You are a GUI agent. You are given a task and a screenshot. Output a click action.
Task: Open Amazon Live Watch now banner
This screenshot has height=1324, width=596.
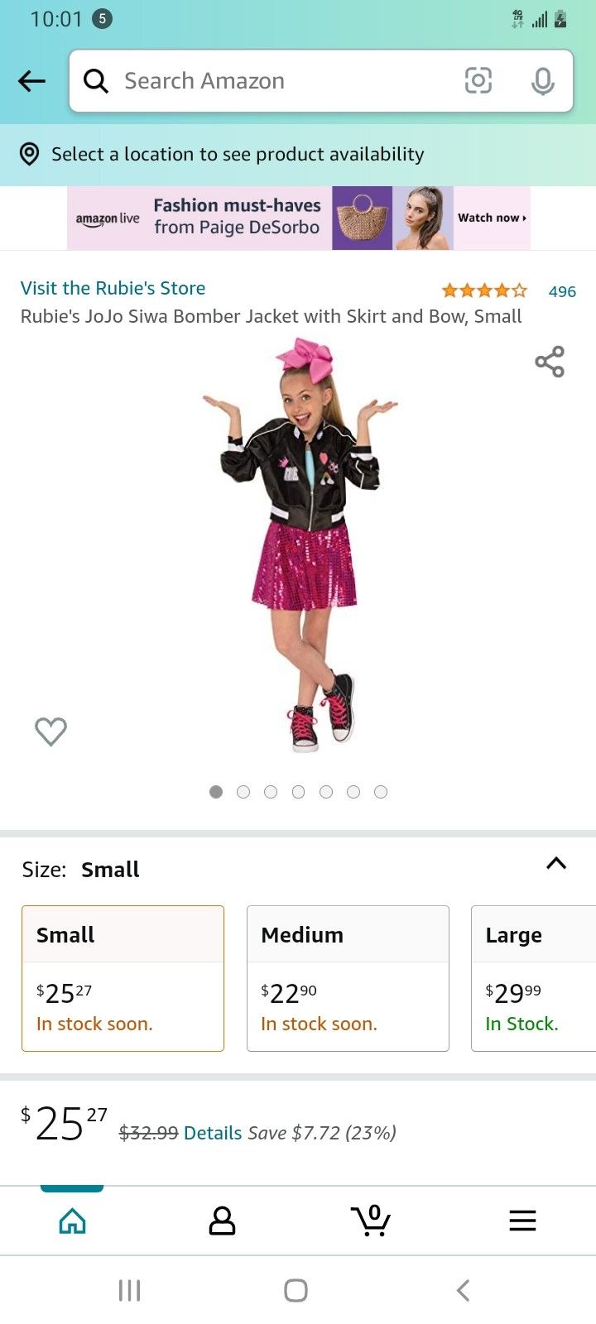pyautogui.click(x=298, y=218)
